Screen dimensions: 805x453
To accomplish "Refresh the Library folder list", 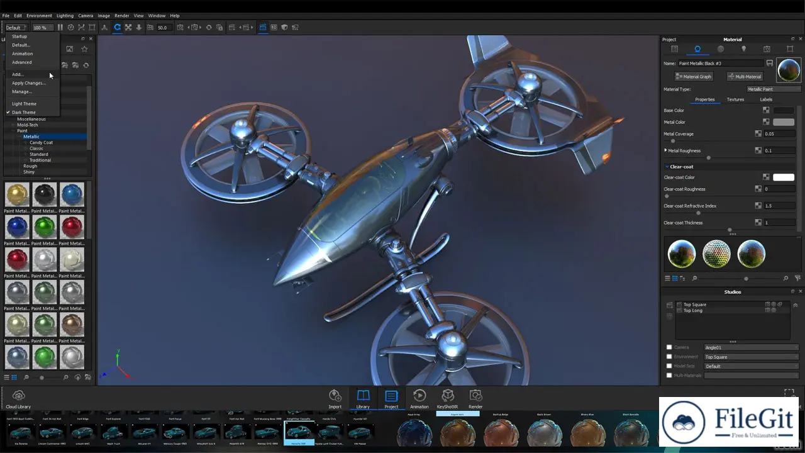I will [86, 65].
